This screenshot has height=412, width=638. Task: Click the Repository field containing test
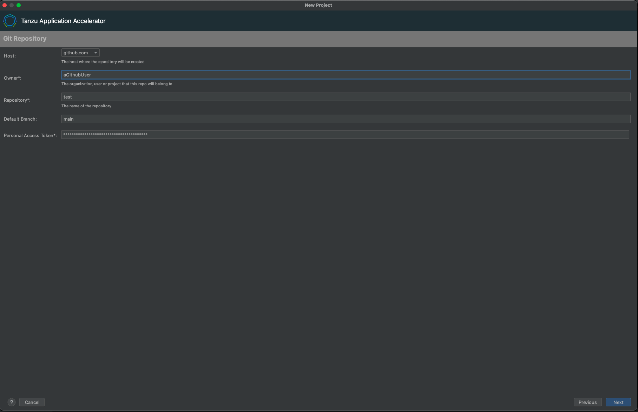[346, 97]
